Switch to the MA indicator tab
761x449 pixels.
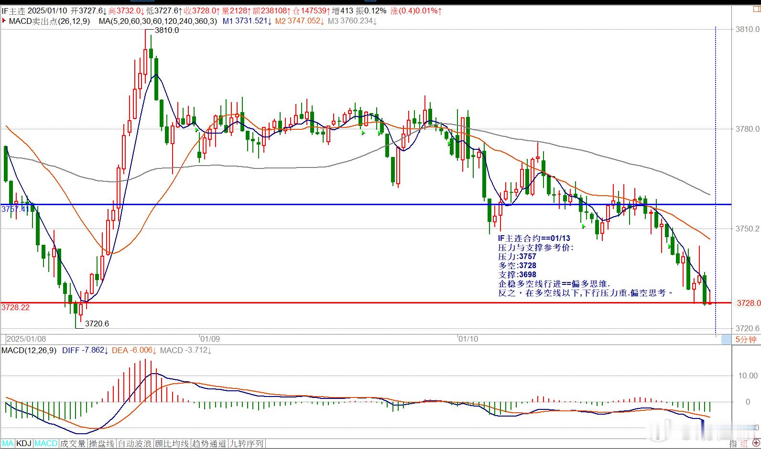[x=8, y=444]
